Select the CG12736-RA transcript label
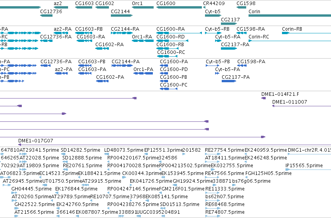This screenshot has width=331, height=218. (x=56, y=37)
